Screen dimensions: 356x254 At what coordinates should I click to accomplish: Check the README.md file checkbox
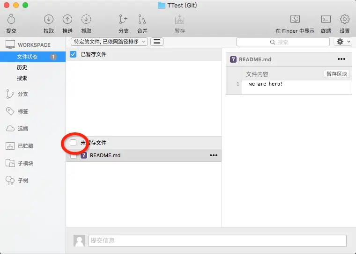point(73,156)
